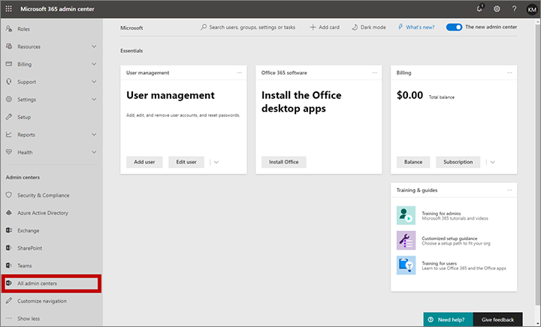This screenshot has height=327, width=541.
Task: Open Billing card ellipsis menu
Action: 509,73
